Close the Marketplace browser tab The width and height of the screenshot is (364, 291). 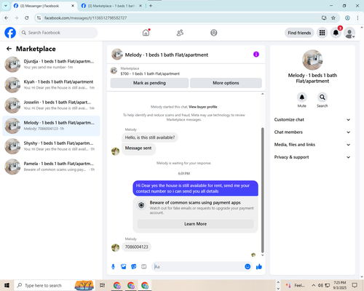coord(141,6)
